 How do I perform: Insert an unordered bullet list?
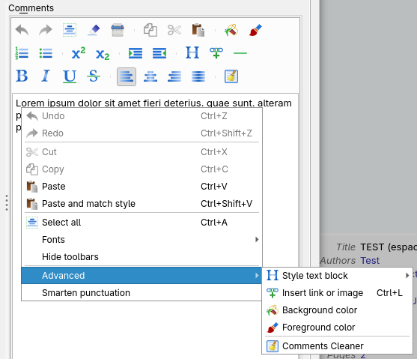[46, 53]
